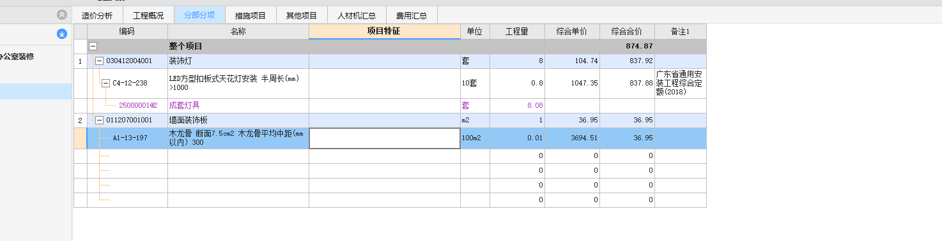
Task: Select the 成套灯具 material row name
Action: [x=238, y=106]
